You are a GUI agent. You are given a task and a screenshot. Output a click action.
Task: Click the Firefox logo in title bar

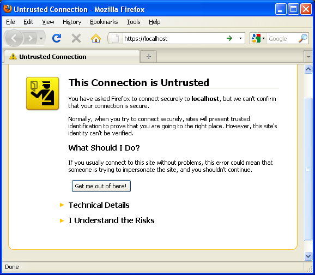(x=8, y=9)
